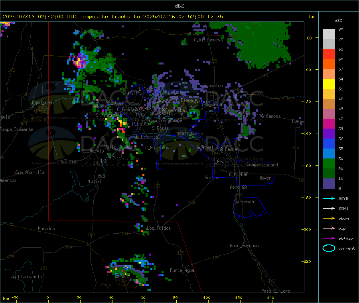Click the E_Escorial map label
This screenshot has width=359, height=303.
tap(148, 137)
